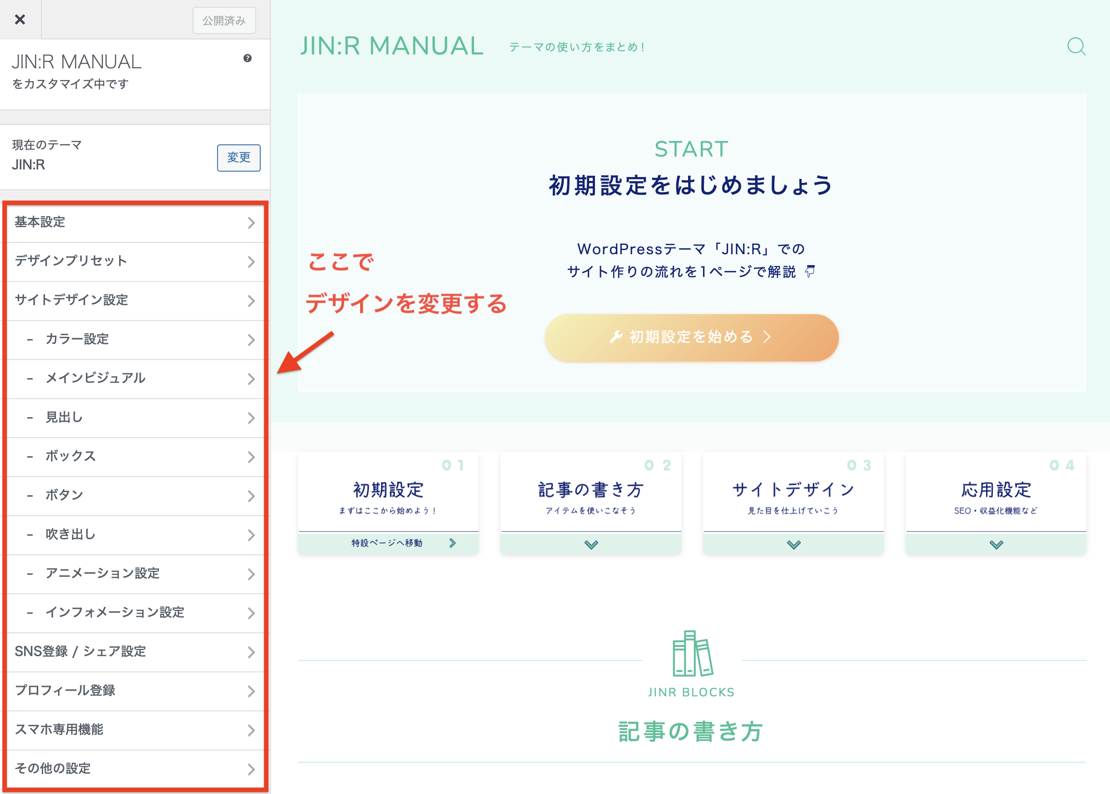
Task: Open the ボックス sub-section
Action: (x=135, y=457)
